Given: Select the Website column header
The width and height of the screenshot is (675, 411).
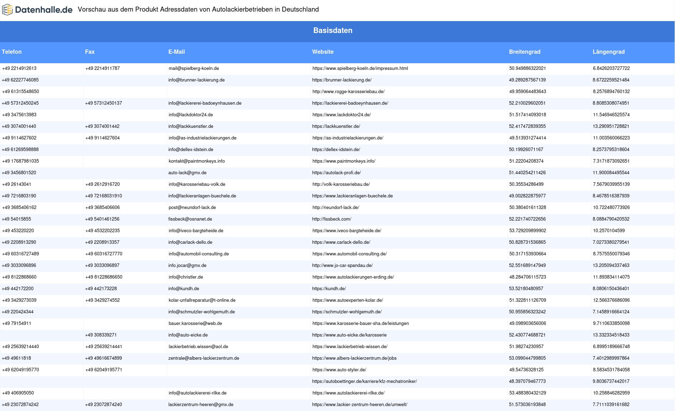Looking at the screenshot, I should coord(323,52).
